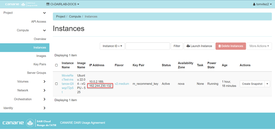Open the actions caret beside Create Snapshot

click(x=267, y=84)
